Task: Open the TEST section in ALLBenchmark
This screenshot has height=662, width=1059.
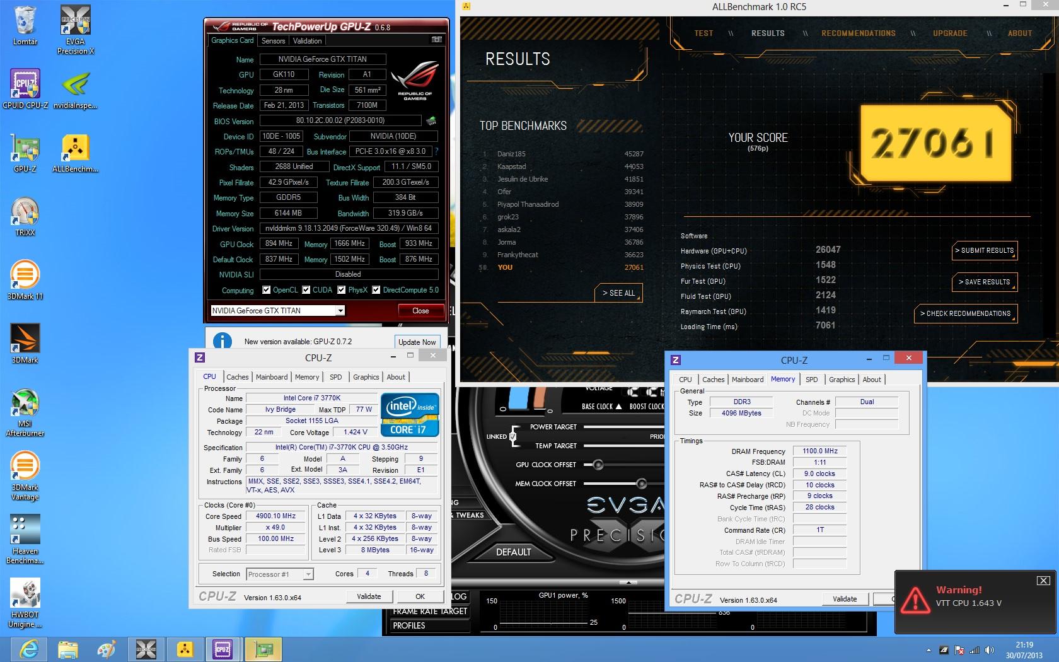Action: click(704, 33)
